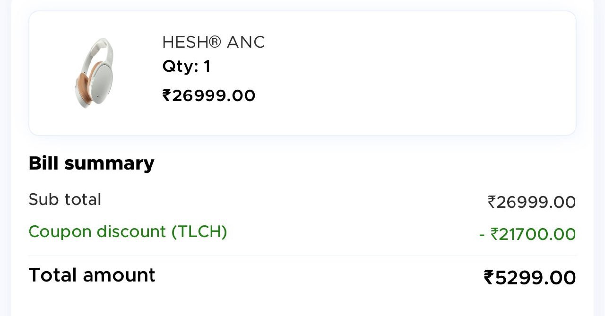Tap the Coupon discount (TLCH) label
The image size is (605, 316).
(x=128, y=232)
